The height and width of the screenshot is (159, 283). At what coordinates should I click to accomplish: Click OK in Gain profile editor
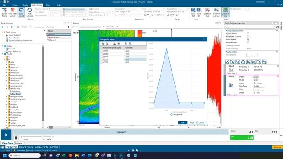(x=183, y=123)
